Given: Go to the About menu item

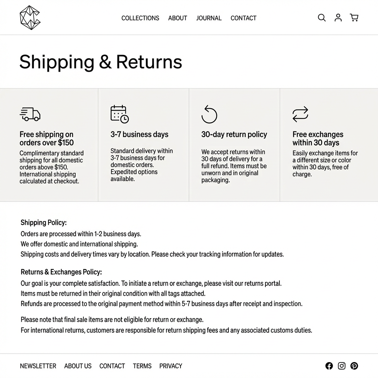Looking at the screenshot, I should (178, 18).
